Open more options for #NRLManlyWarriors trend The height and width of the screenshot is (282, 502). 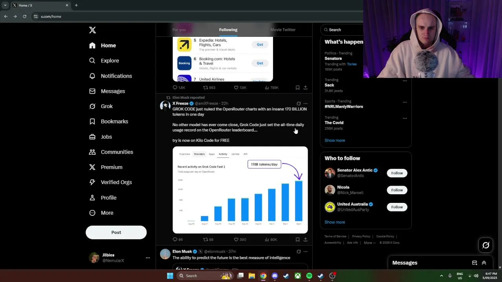(405, 102)
